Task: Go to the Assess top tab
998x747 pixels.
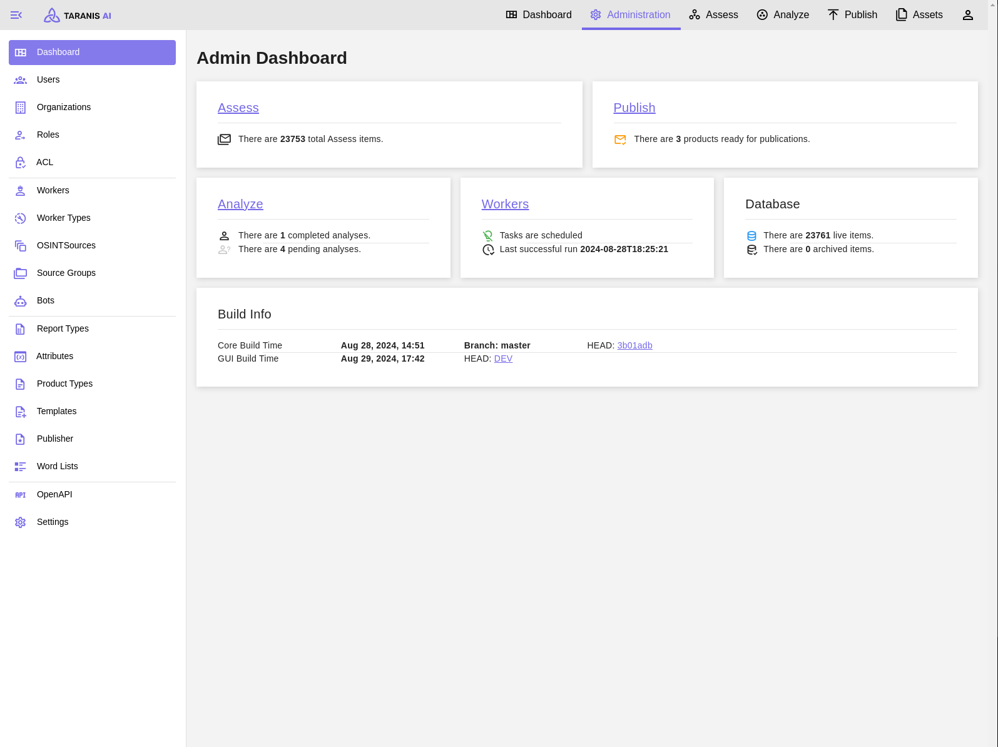Action: click(x=713, y=15)
